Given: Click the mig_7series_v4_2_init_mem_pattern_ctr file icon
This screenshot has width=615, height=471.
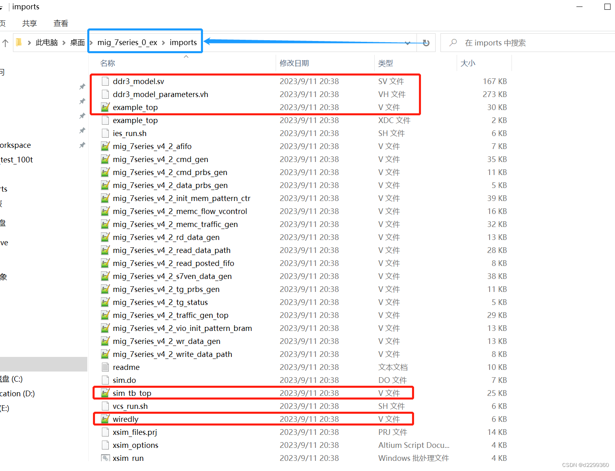Looking at the screenshot, I should tap(105, 198).
